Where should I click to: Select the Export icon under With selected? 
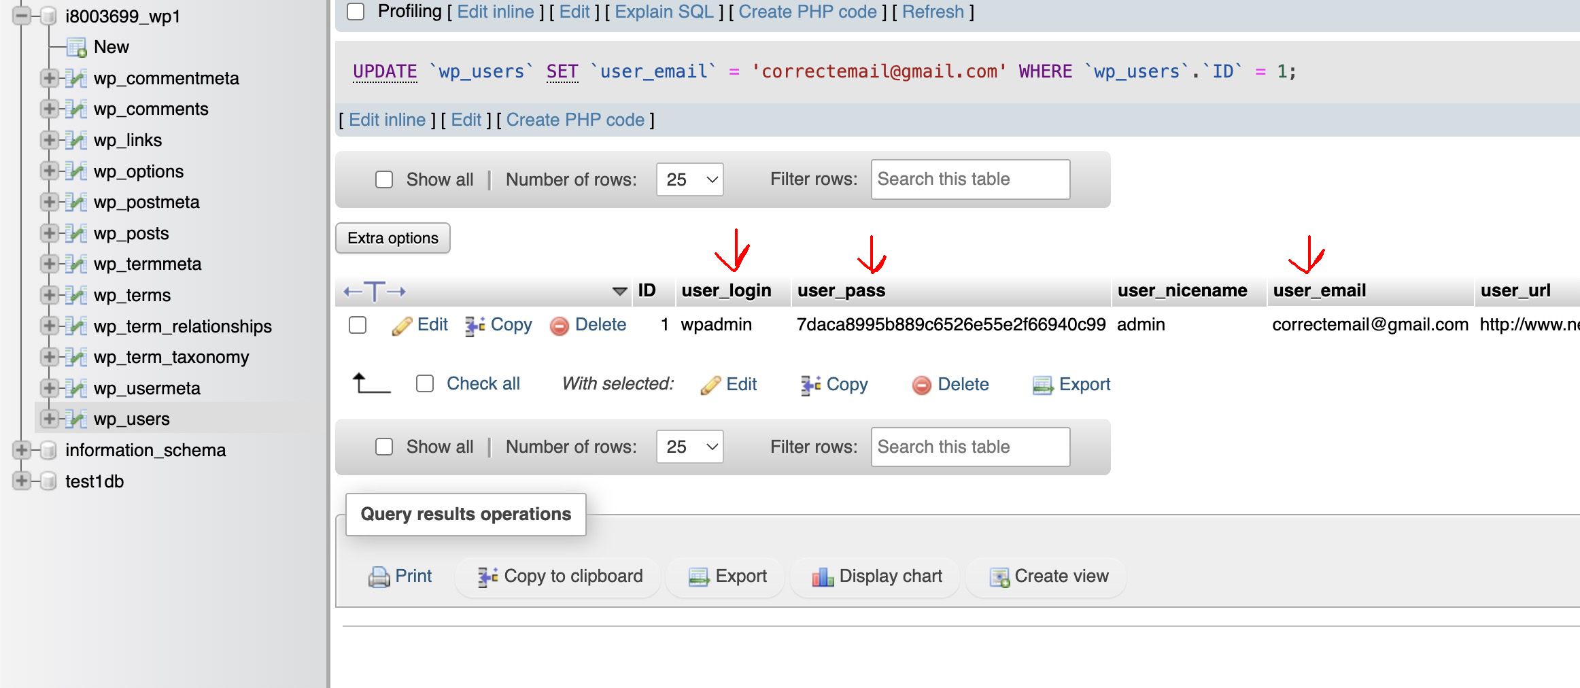pos(1042,384)
